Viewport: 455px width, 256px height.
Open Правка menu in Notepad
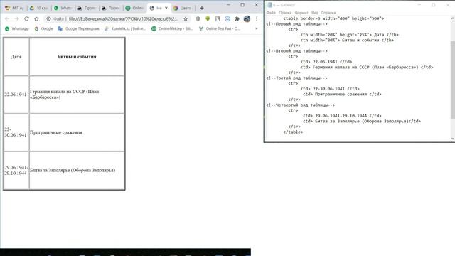(285, 13)
